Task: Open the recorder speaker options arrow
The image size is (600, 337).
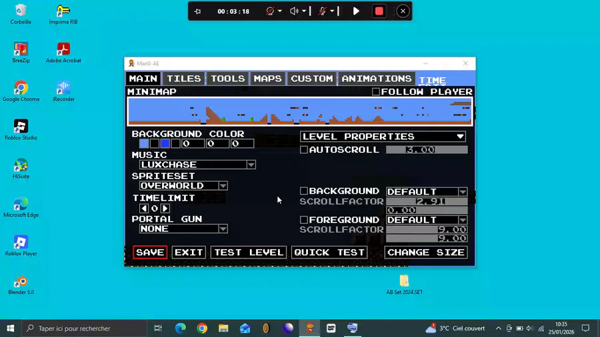Action: (x=304, y=11)
